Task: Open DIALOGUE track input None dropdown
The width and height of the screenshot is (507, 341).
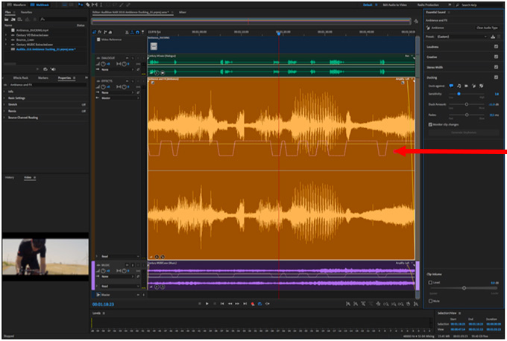Action: coord(118,70)
